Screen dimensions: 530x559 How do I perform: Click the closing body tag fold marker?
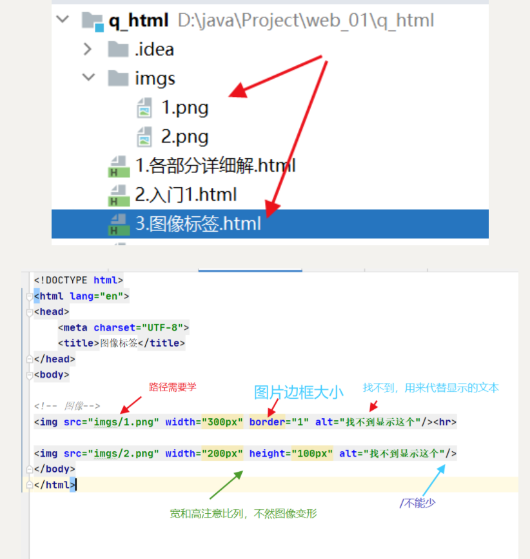(x=30, y=469)
